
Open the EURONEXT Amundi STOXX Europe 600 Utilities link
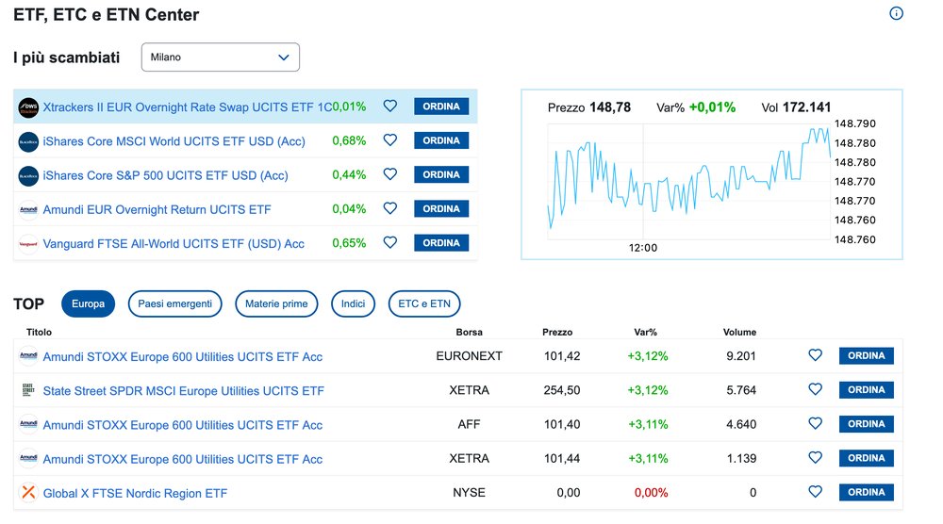pyautogui.click(x=183, y=357)
